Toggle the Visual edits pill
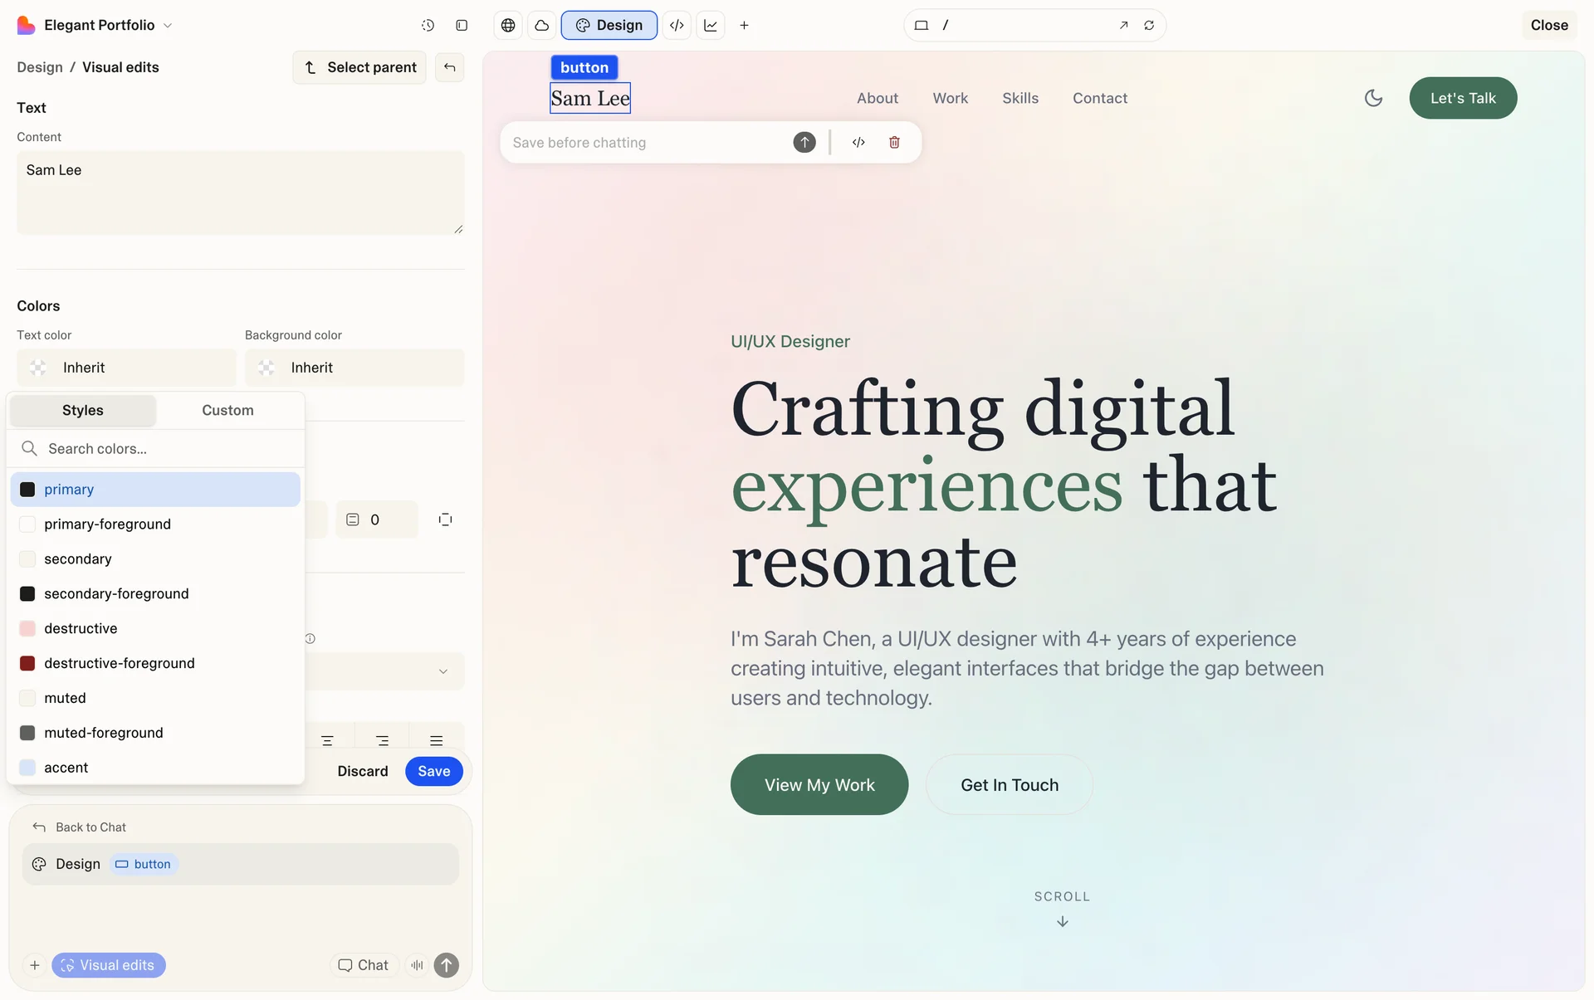 click(109, 965)
